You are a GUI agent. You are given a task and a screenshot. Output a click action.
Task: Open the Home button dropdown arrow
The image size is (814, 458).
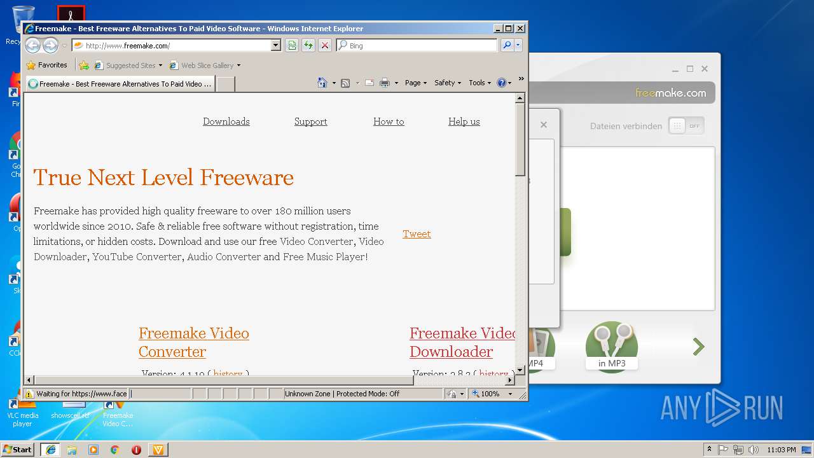(x=334, y=83)
